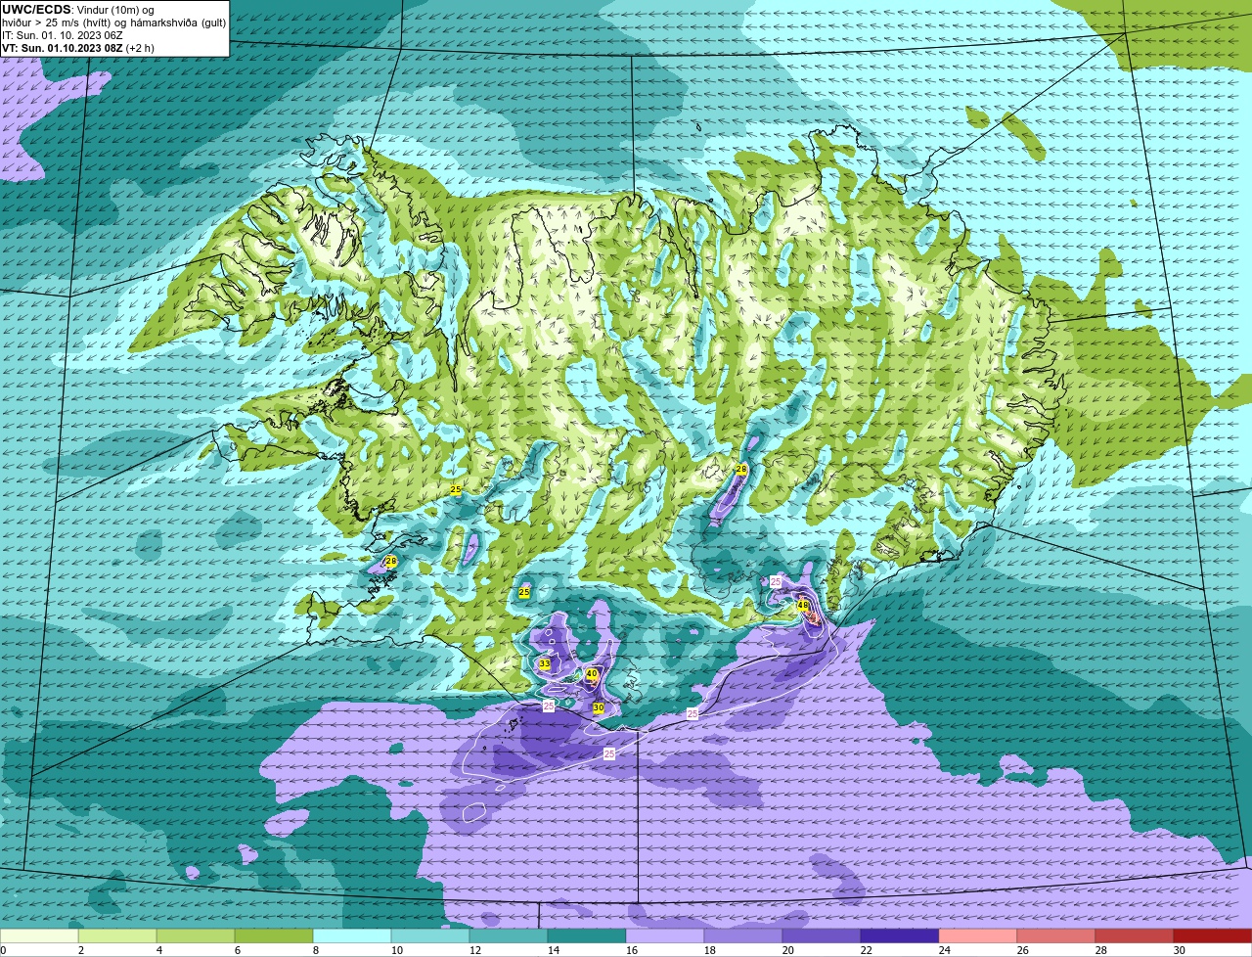Screen dimensions: 1252x957
Task: Click the 0–2 m/s pale yellow legend swatch
Action: point(39,936)
